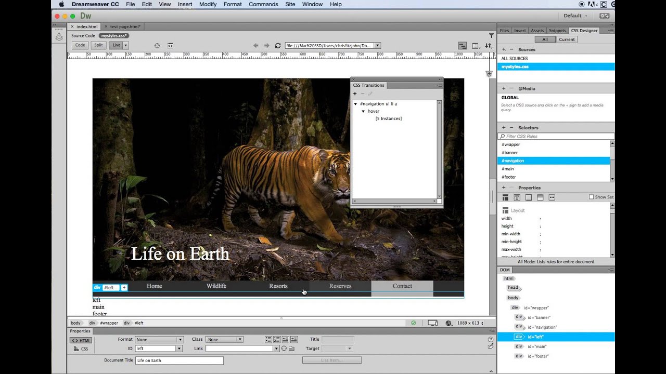
Task: Switch to Code view
Action: (x=80, y=45)
